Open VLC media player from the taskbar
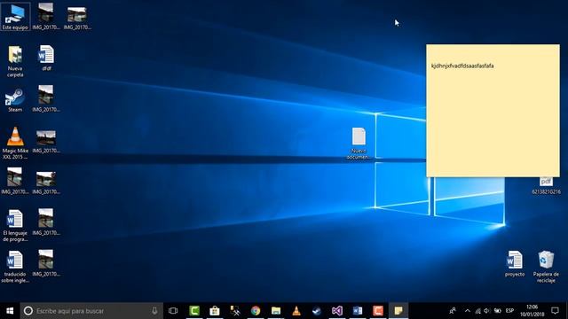The height and width of the screenshot is (319, 568). (x=296, y=311)
